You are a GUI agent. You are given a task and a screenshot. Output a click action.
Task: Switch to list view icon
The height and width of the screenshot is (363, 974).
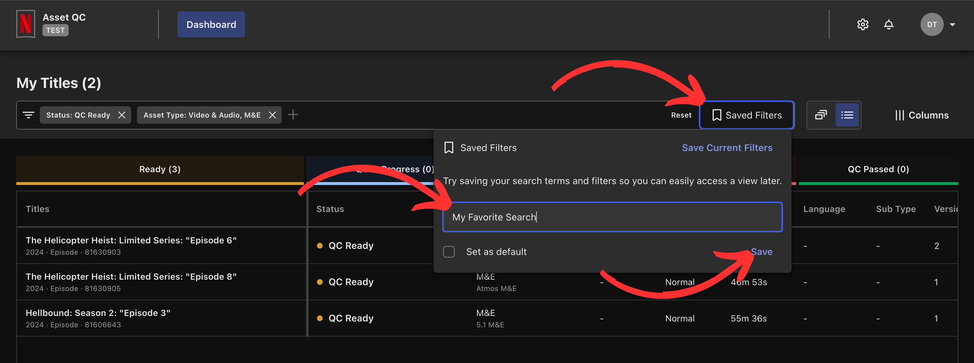click(847, 115)
